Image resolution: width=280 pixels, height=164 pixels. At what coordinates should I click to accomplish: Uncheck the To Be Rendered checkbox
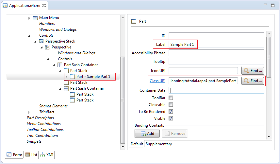point(171,111)
